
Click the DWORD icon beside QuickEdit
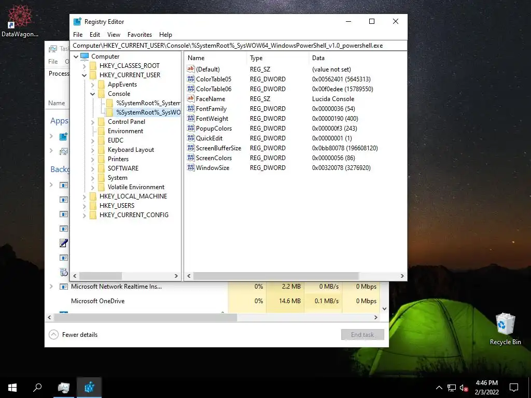tap(191, 138)
